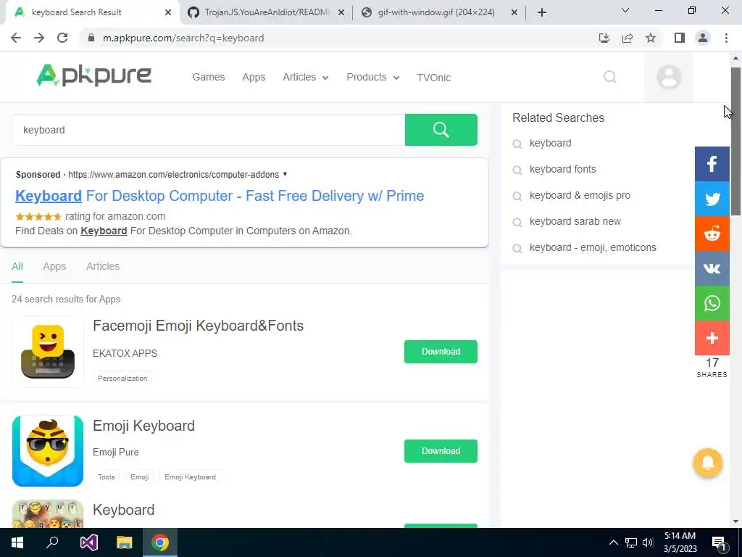
Task: Open the Emoji Keyboard title link
Action: [x=144, y=426]
